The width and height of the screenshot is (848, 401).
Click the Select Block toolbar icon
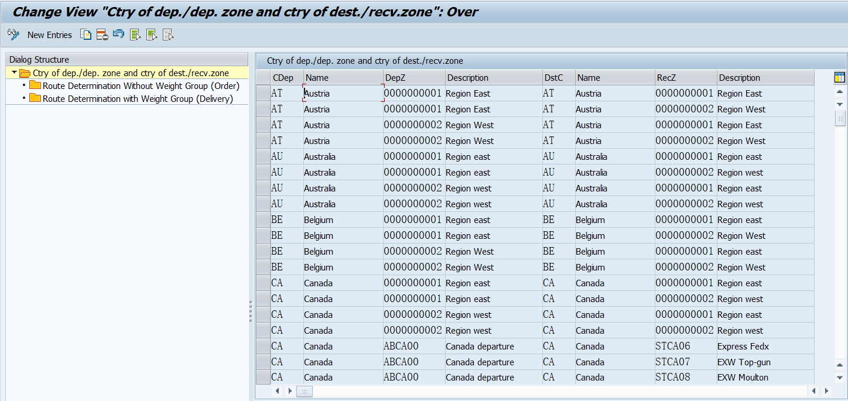point(151,35)
